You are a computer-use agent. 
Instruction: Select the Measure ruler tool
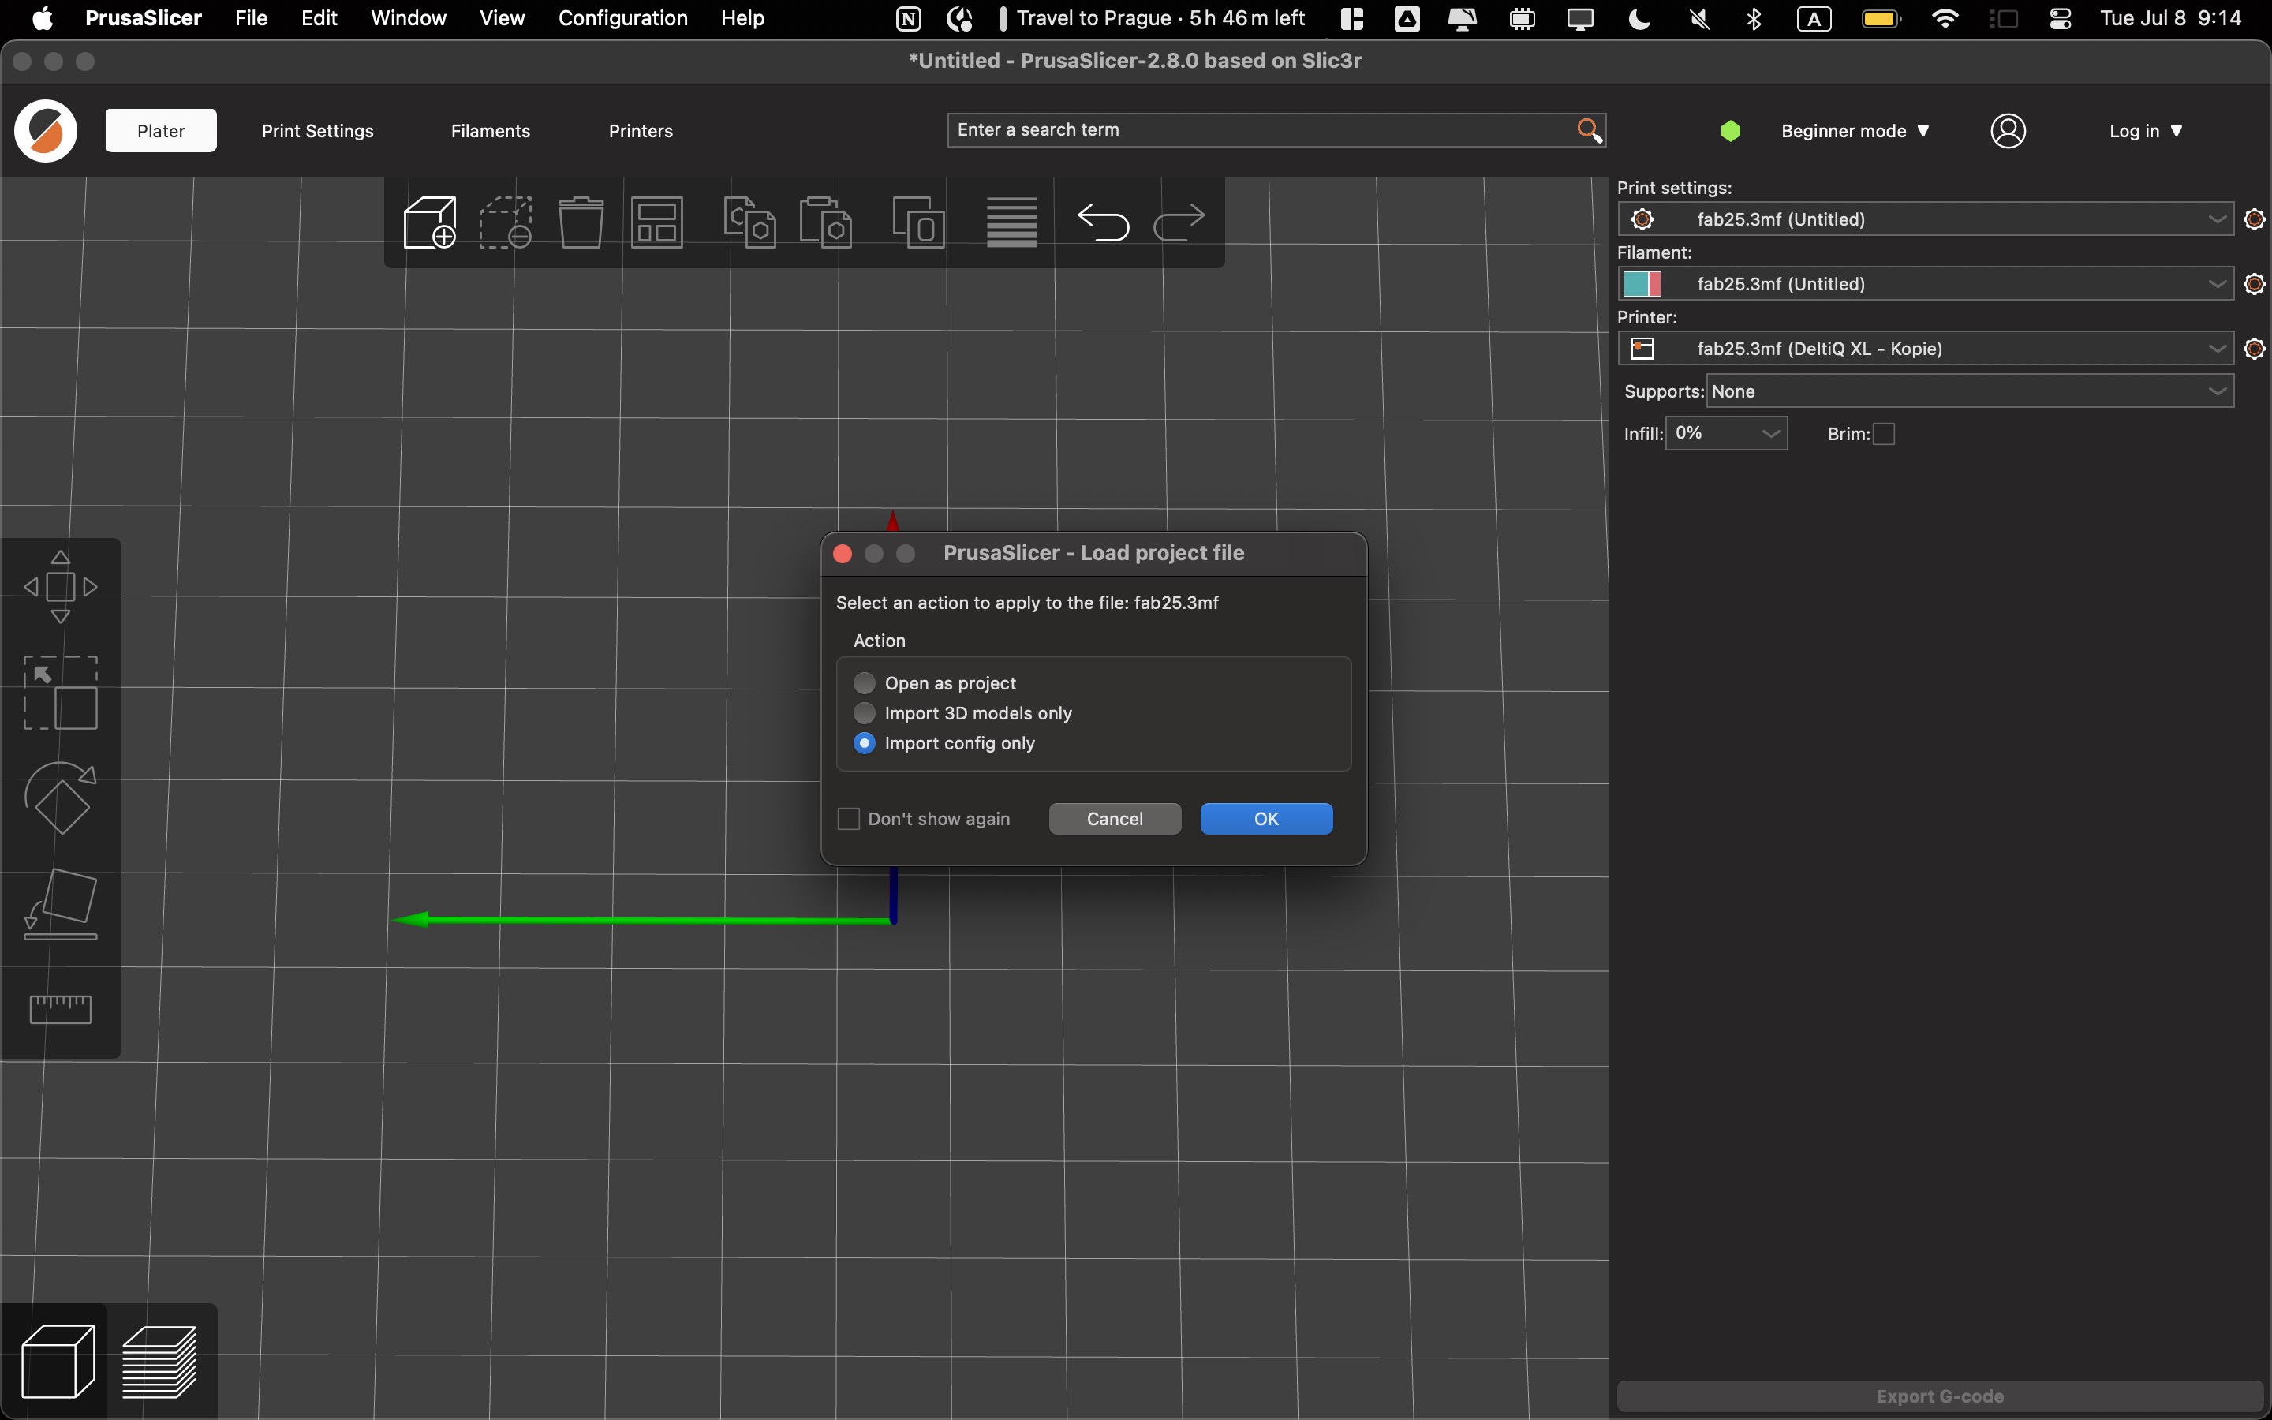(x=60, y=1010)
